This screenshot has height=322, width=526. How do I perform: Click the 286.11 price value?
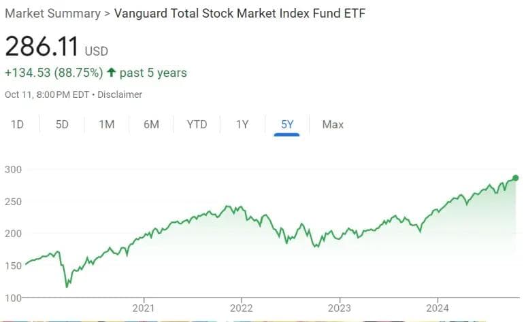[42, 47]
